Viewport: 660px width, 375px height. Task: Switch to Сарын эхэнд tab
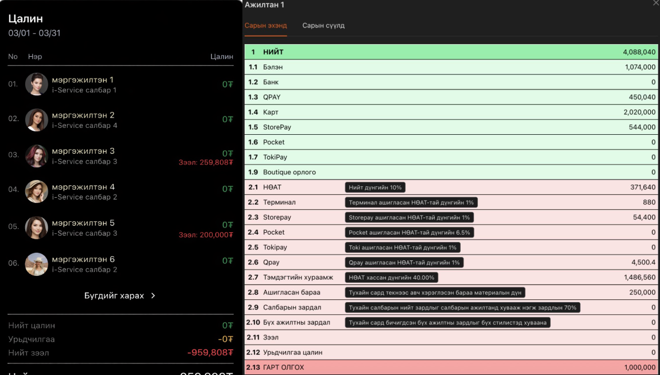pyautogui.click(x=265, y=26)
